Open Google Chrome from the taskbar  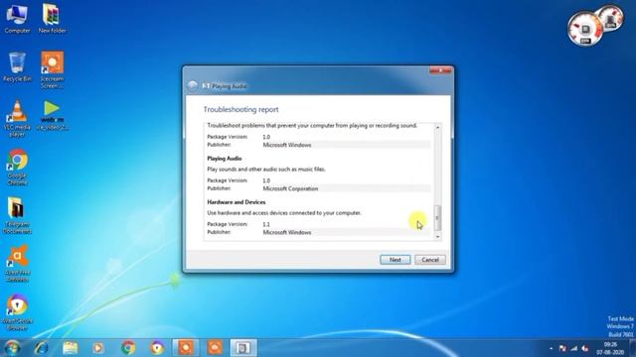coord(128,348)
